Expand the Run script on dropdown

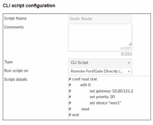100,71
